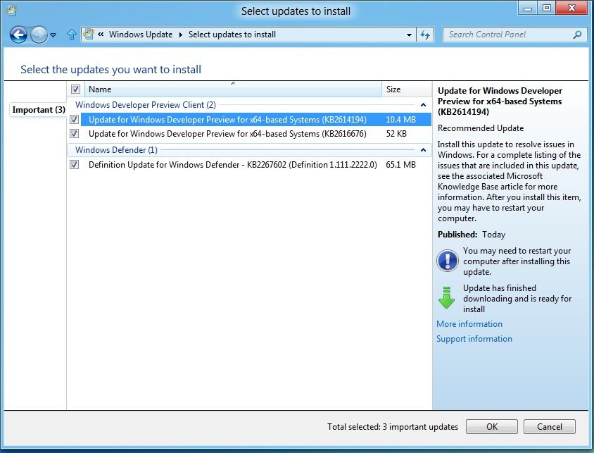
Task: Click the 52 KB size value
Action: (x=396, y=133)
